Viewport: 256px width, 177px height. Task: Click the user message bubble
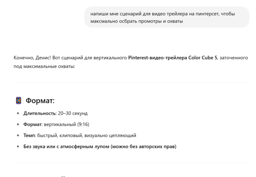coord(166,17)
